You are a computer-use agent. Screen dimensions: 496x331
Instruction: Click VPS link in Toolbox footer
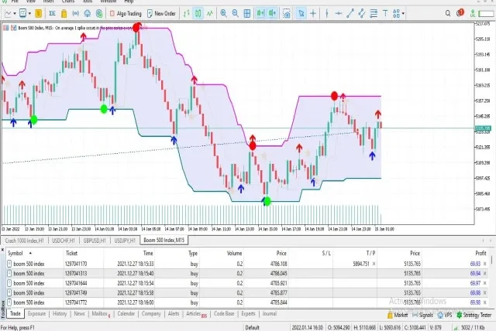445,315
